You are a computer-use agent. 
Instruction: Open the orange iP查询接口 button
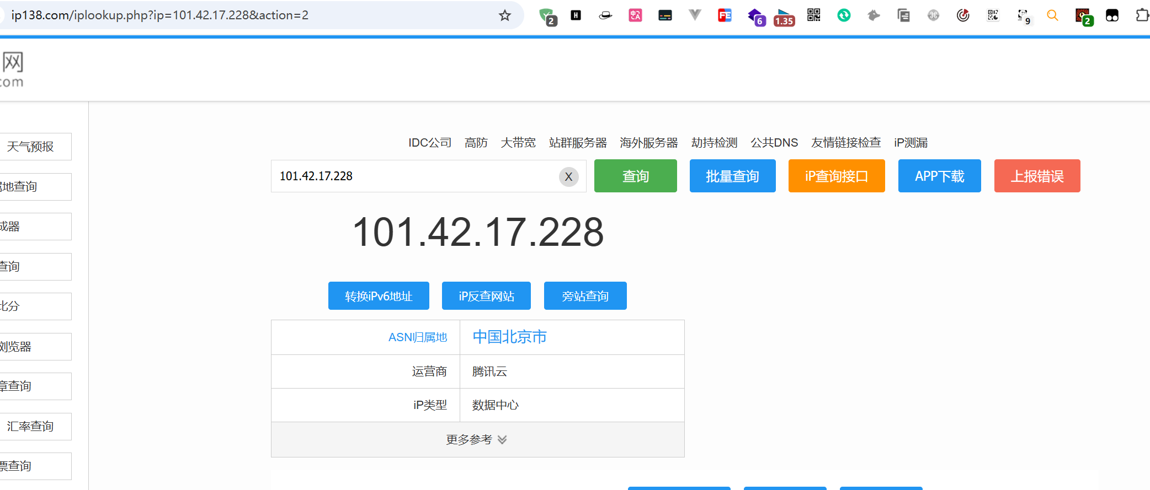(836, 176)
